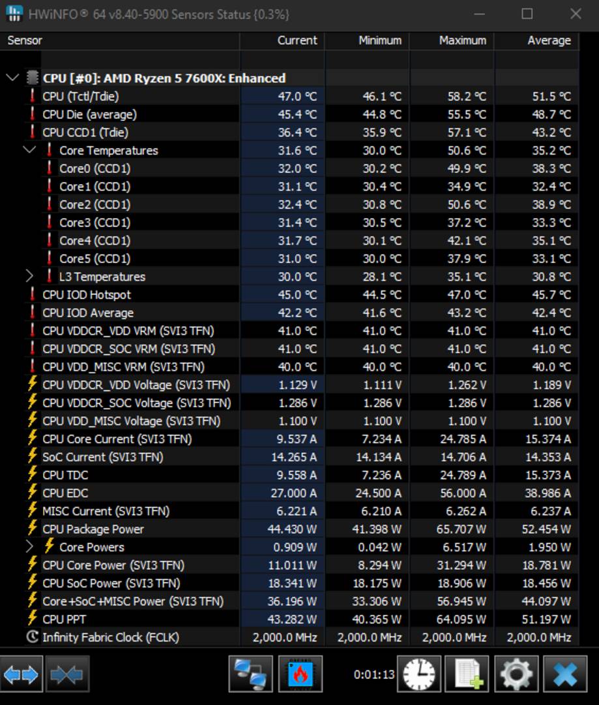Select the Infinity Fabric Clock (FCLK) row

pyautogui.click(x=110, y=637)
